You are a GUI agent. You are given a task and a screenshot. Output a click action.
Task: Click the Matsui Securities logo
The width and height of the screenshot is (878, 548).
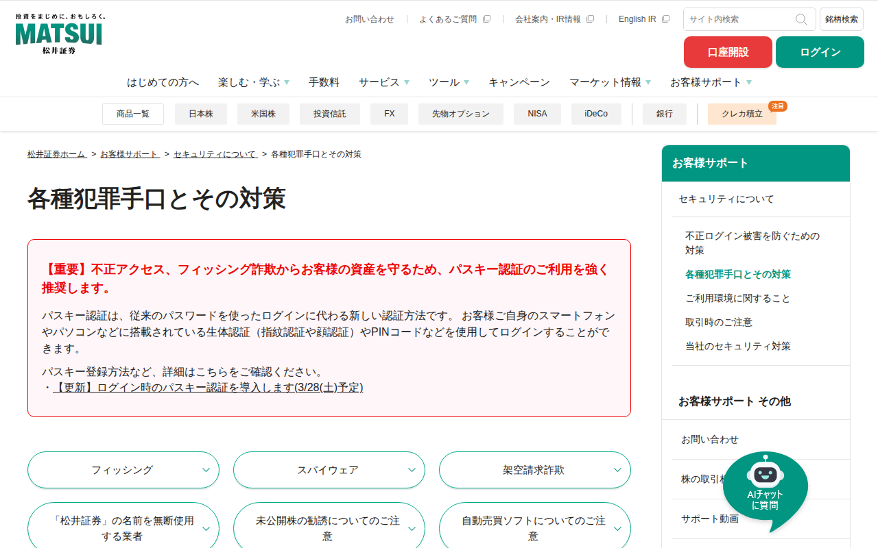click(x=59, y=34)
